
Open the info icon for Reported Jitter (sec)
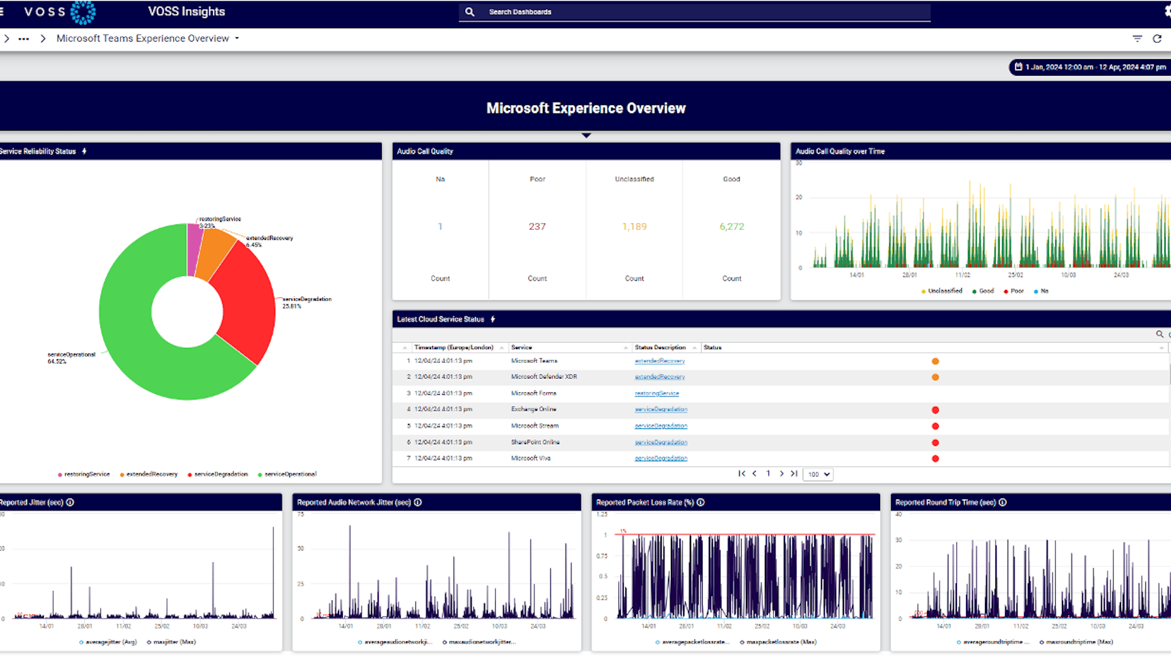click(70, 503)
